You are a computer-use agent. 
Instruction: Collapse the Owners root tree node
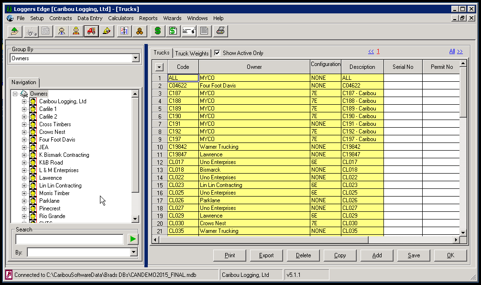15,94
